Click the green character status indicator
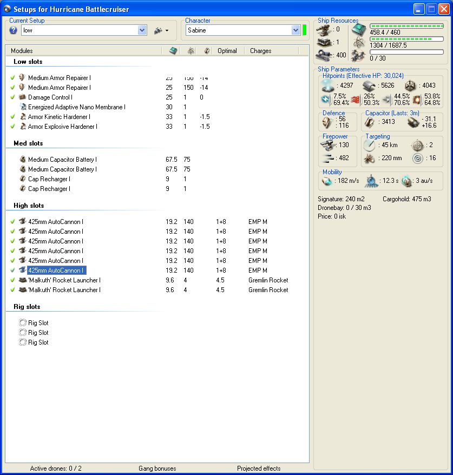Screen dimensions: 453x475 coord(305,30)
